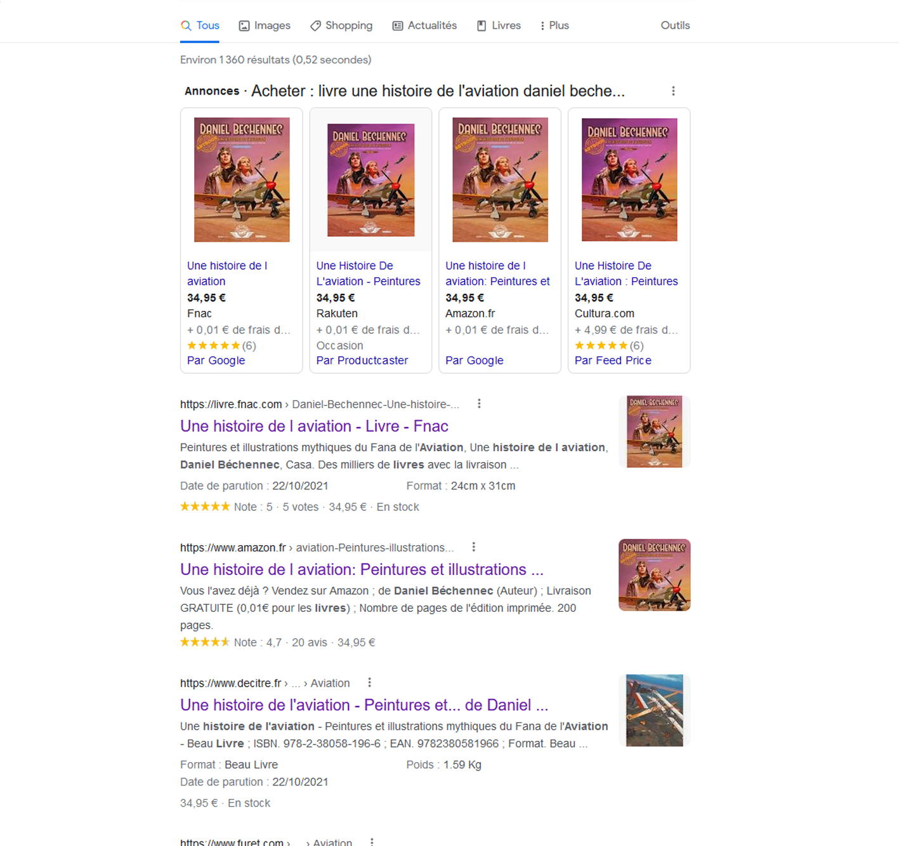Screen dimensions: 899x846
Task: Click 'Poids : 1.59 Kg' in the decitre result
Action: (x=443, y=765)
